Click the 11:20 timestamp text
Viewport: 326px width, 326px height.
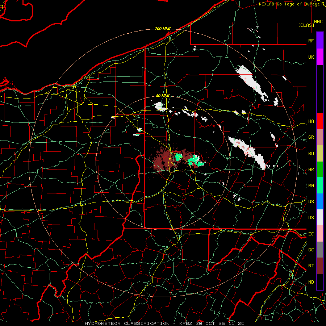tap(237, 323)
